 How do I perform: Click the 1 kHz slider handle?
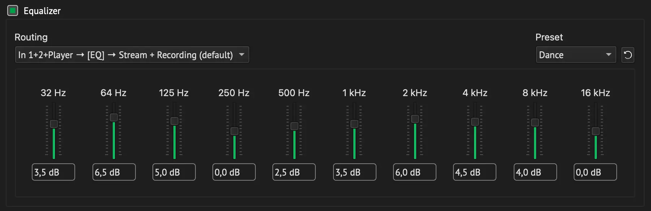[x=354, y=124]
